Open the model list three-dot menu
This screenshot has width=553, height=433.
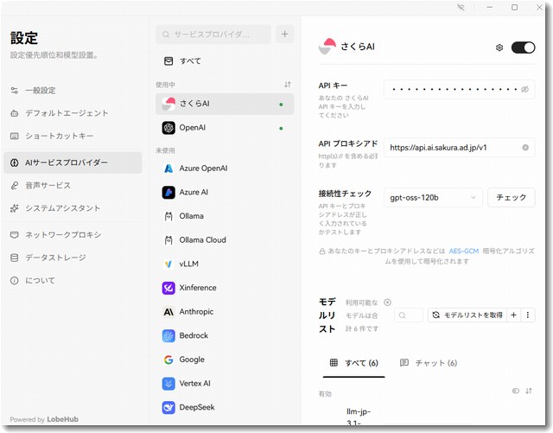click(528, 315)
